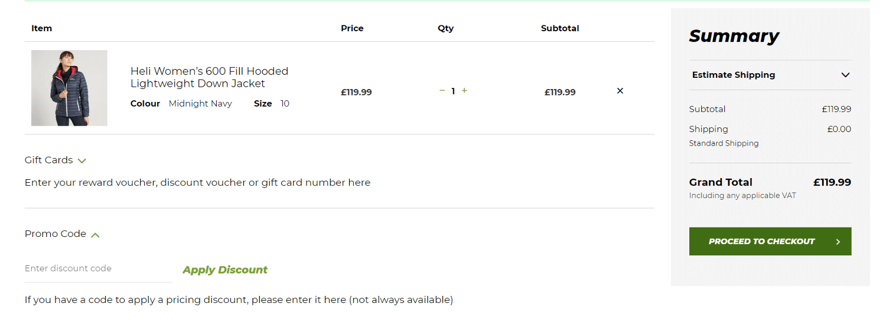Collapse the Promo Code chevron
The width and height of the screenshot is (886, 323).
(x=95, y=235)
